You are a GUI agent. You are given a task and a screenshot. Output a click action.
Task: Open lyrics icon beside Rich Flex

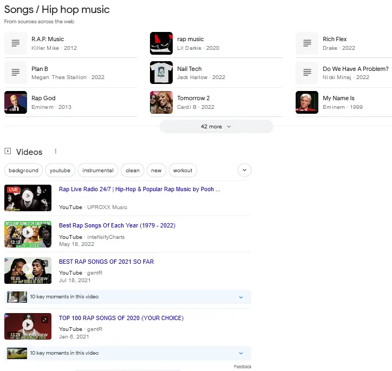pyautogui.click(x=307, y=43)
